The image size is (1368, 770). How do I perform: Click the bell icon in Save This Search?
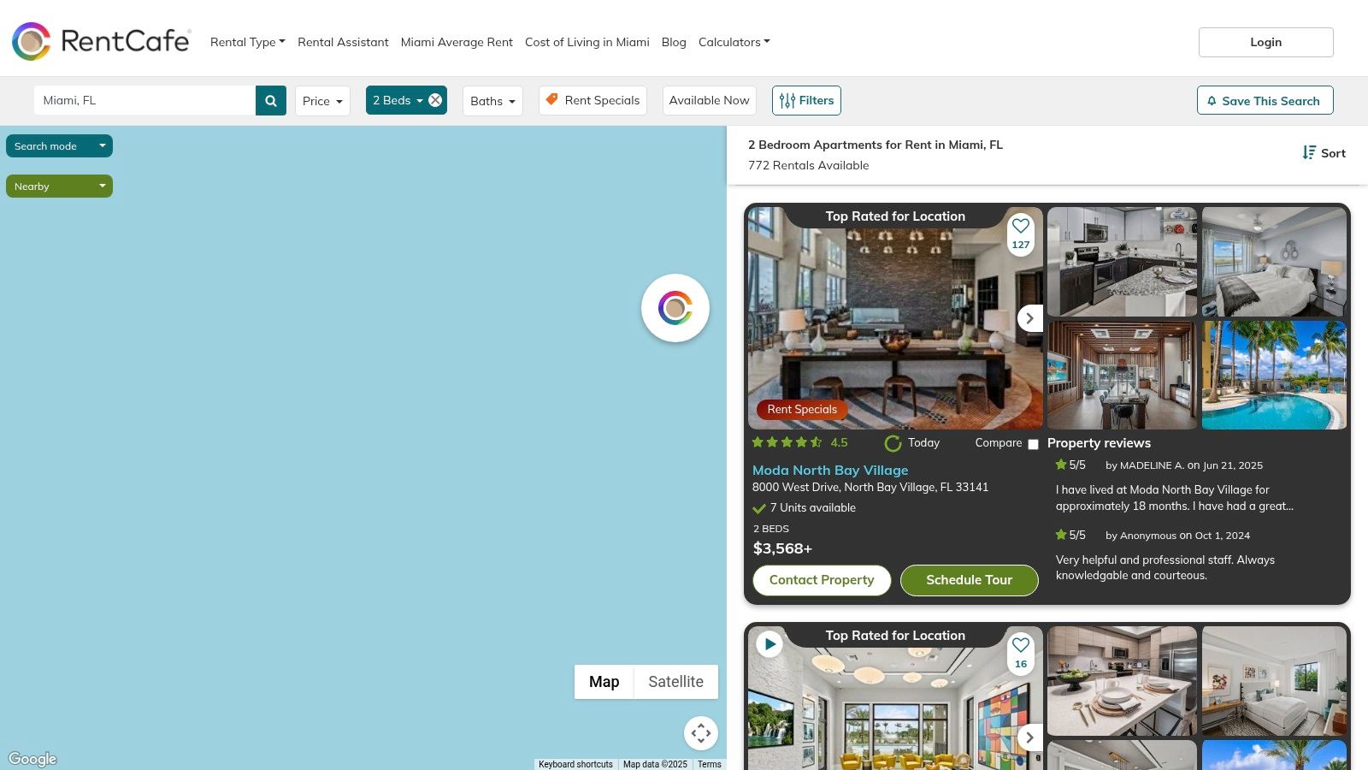coord(1212,101)
